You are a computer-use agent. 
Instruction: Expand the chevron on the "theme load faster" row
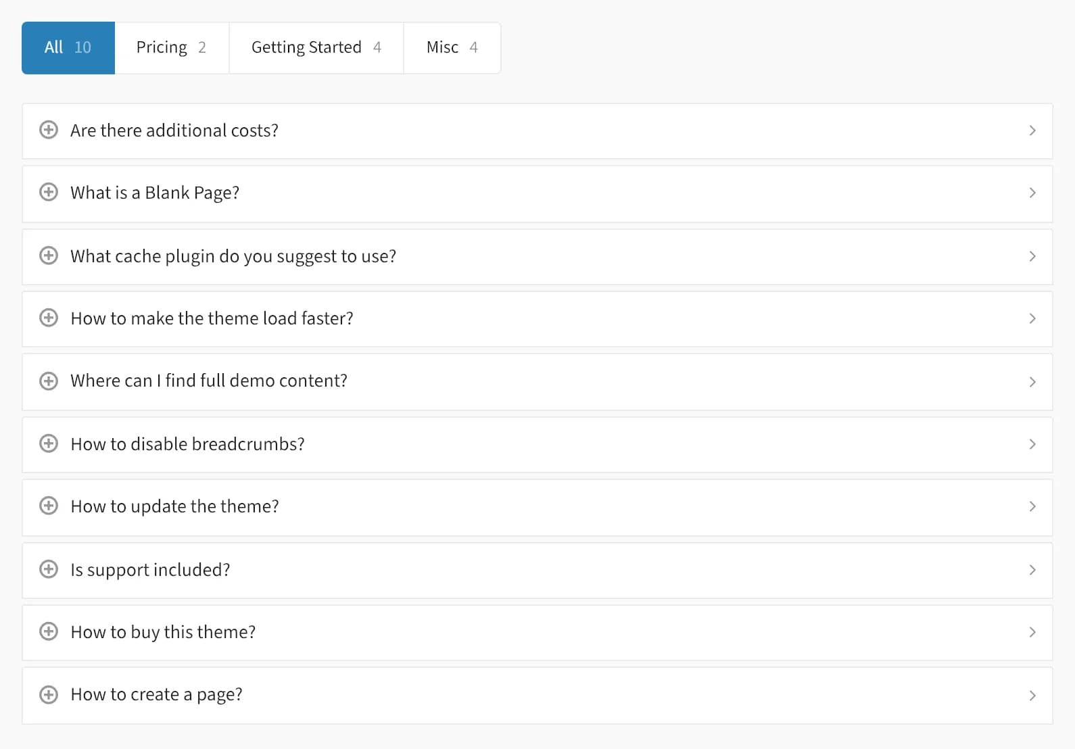point(1032,318)
